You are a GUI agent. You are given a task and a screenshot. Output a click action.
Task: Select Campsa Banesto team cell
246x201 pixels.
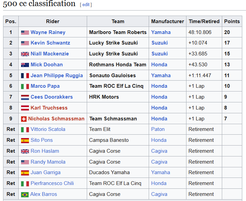(118, 140)
